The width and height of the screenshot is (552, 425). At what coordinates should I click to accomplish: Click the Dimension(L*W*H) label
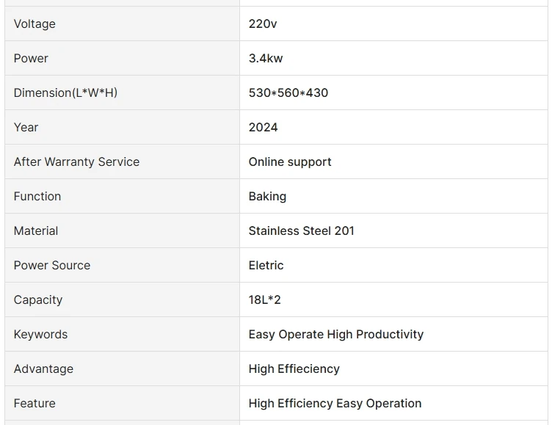(65, 93)
